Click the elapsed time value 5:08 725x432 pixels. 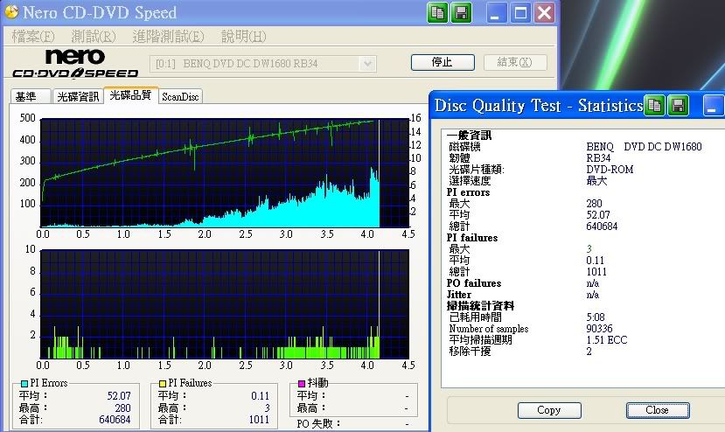click(595, 317)
